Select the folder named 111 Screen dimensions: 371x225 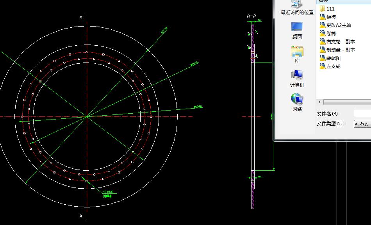click(x=327, y=9)
